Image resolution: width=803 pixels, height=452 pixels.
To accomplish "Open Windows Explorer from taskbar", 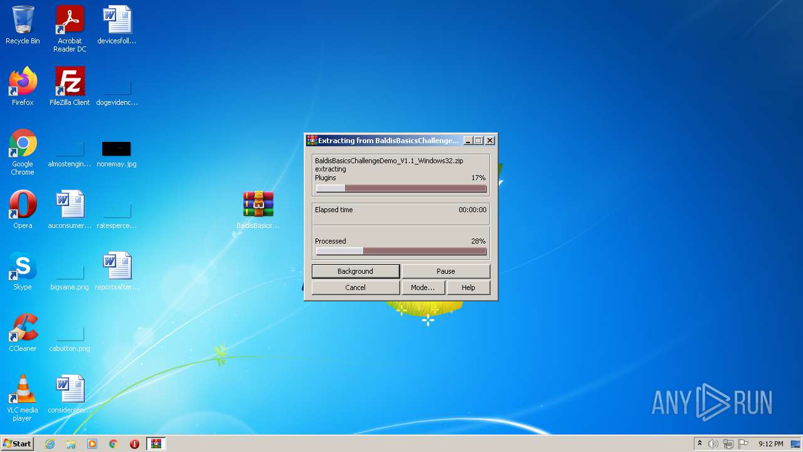I will click(71, 444).
